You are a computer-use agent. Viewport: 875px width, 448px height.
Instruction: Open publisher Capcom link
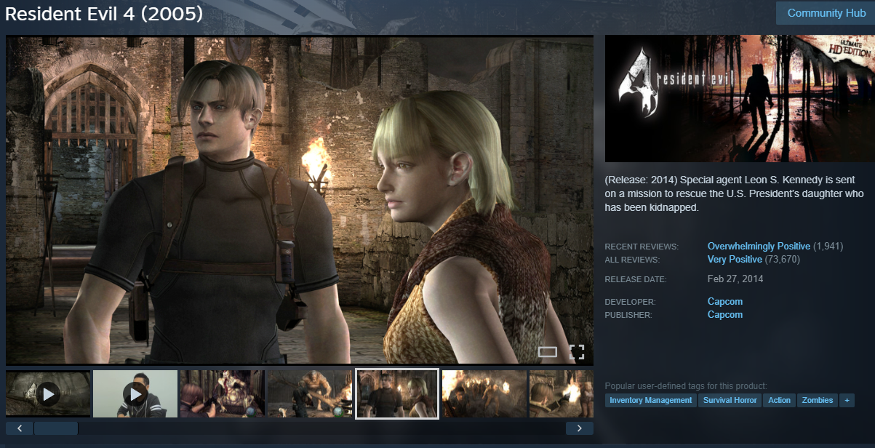[725, 315]
